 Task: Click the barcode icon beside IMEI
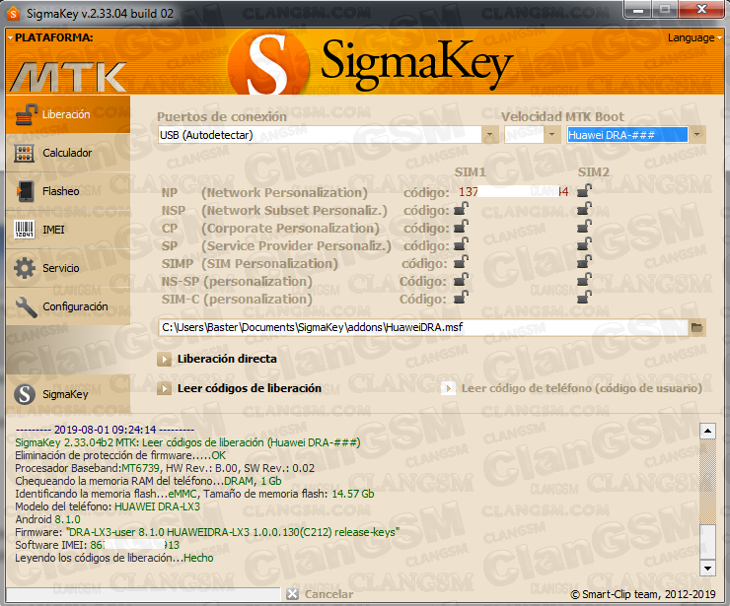[x=25, y=230]
